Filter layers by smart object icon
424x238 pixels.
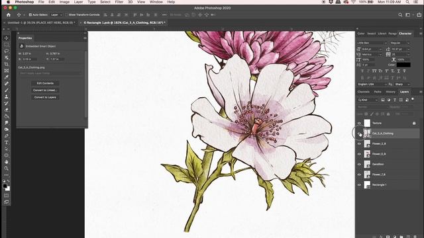(x=407, y=100)
